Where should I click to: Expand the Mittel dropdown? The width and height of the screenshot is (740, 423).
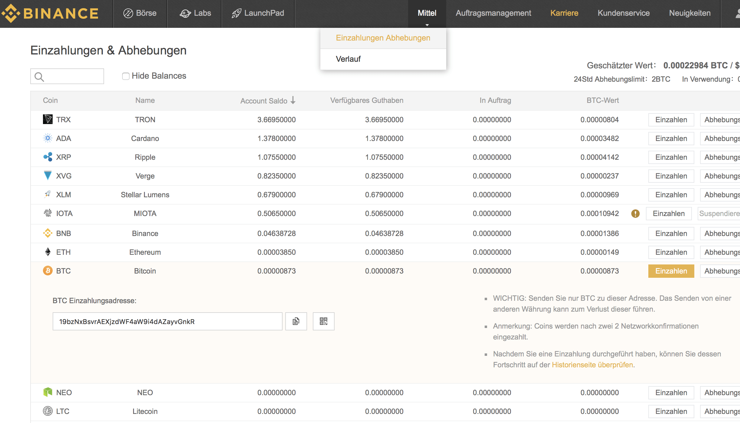(x=427, y=13)
